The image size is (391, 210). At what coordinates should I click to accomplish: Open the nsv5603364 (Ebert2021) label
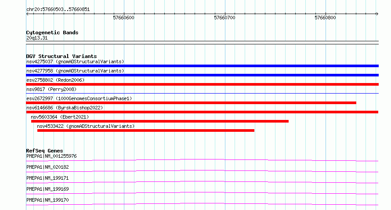coord(60,117)
